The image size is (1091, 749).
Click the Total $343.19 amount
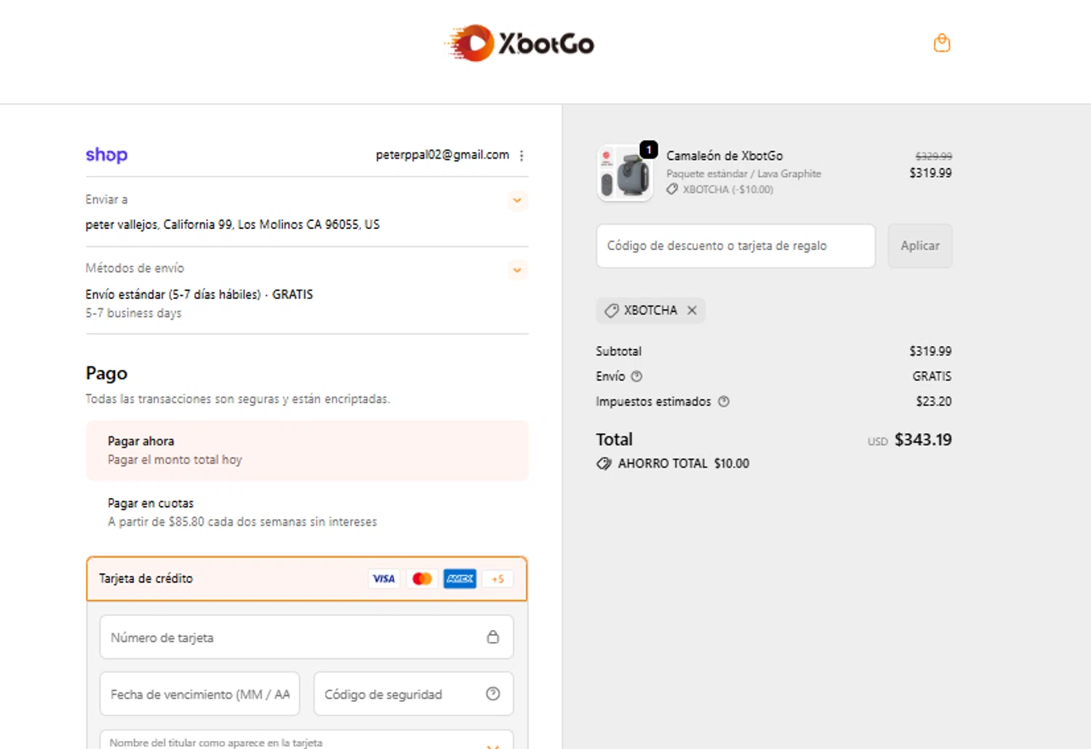click(x=923, y=440)
